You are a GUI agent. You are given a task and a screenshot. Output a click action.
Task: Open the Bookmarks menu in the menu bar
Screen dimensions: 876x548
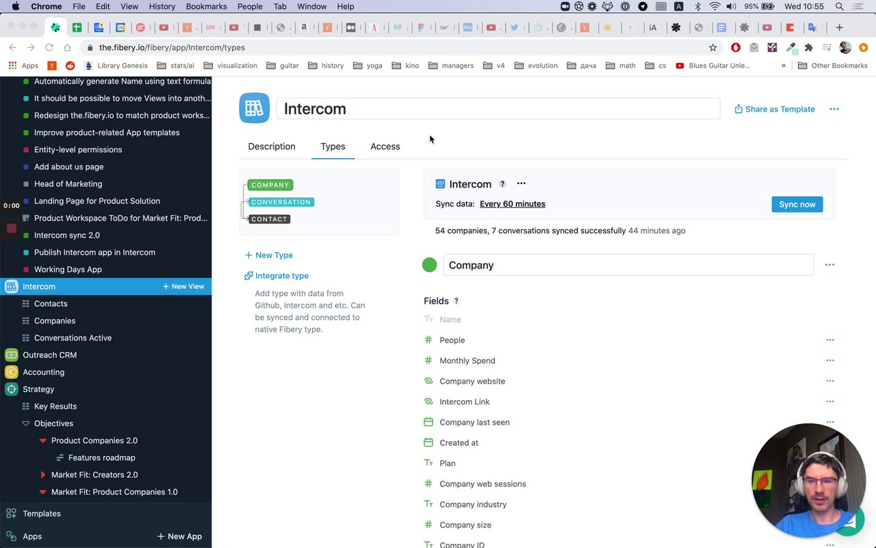coord(207,6)
